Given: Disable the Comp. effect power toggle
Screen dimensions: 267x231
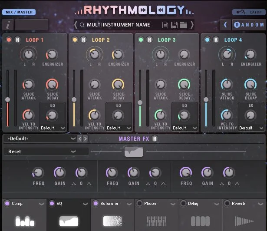Looking at the screenshot, I should click(7, 203).
